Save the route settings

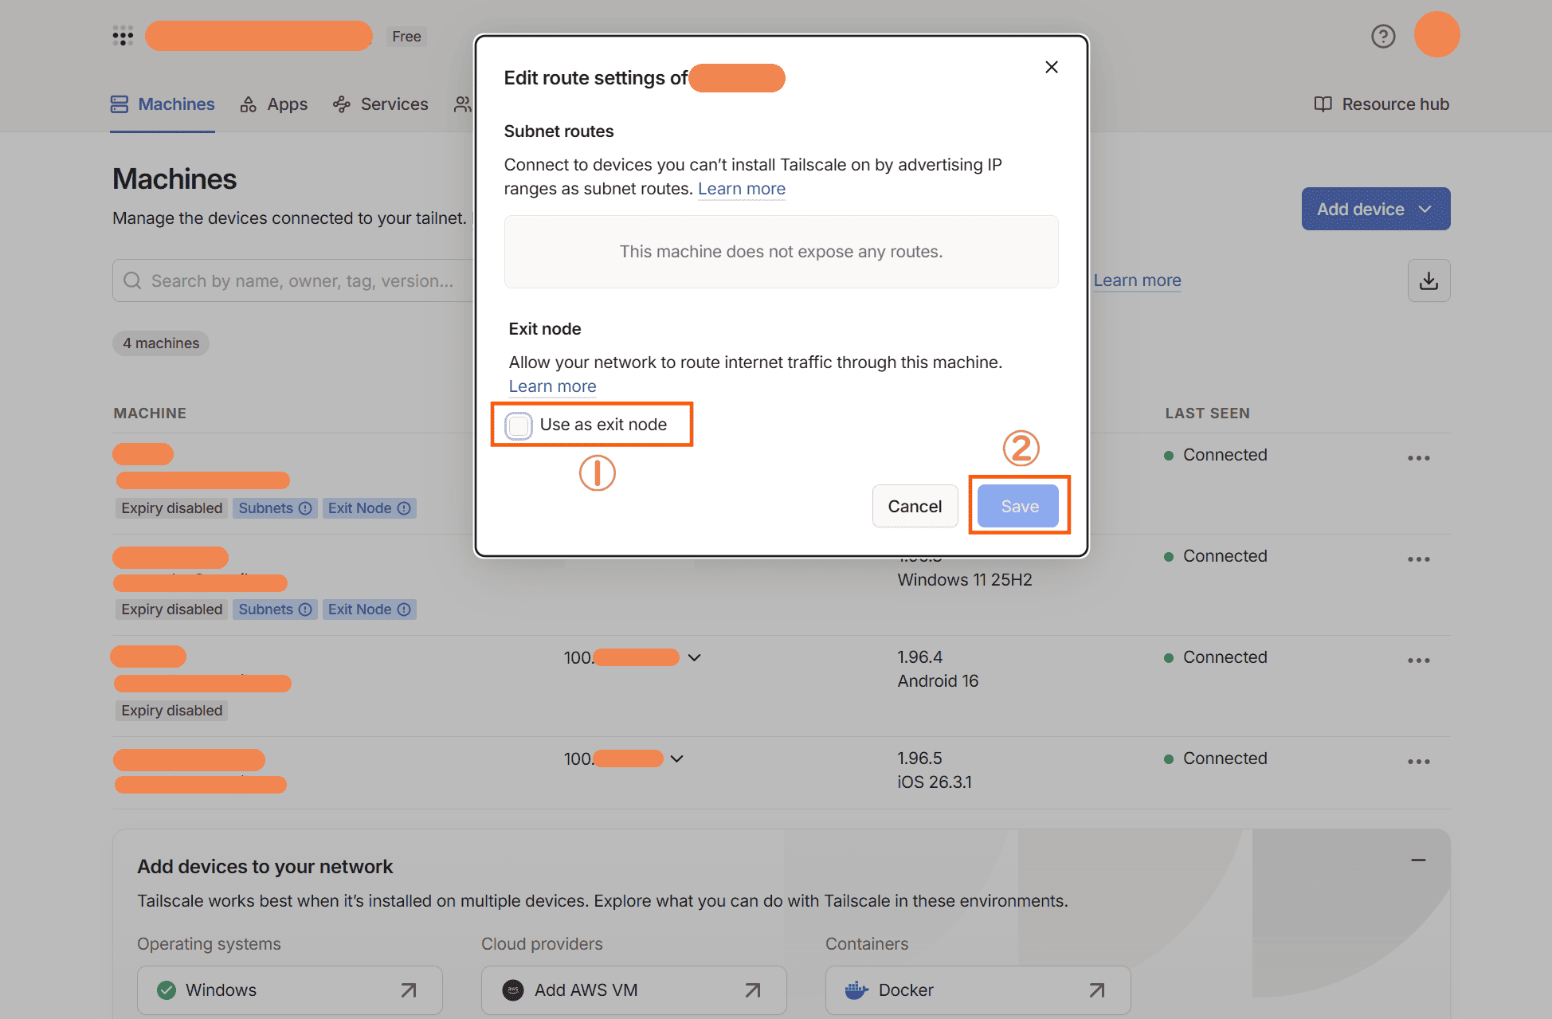1019,506
